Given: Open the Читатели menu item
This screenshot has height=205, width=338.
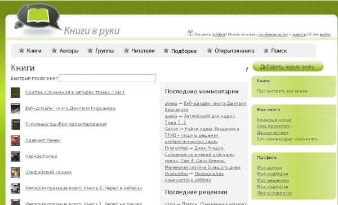Looking at the screenshot, I should (x=139, y=51).
